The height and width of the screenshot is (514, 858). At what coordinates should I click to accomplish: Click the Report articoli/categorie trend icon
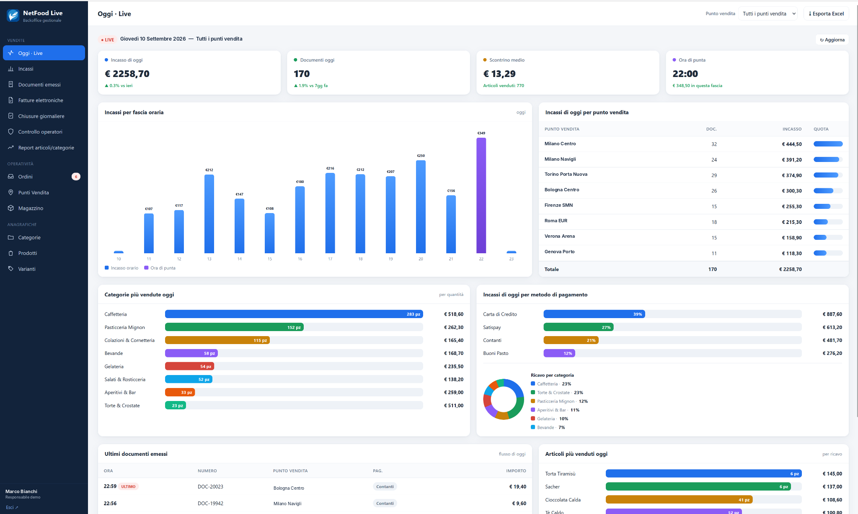click(11, 148)
